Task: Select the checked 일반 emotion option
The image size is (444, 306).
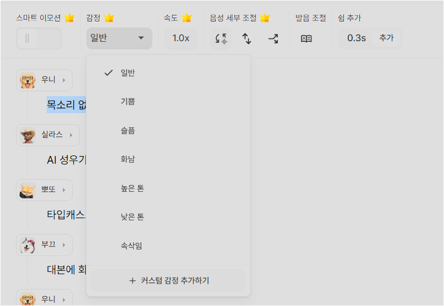Action: point(128,73)
